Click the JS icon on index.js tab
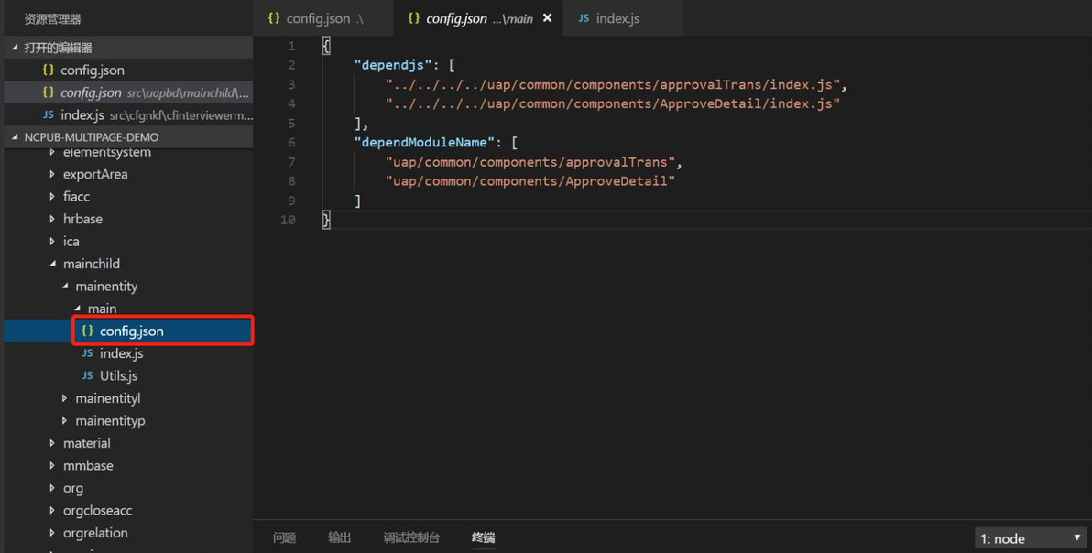This screenshot has height=553, width=1092. pyautogui.click(x=584, y=18)
